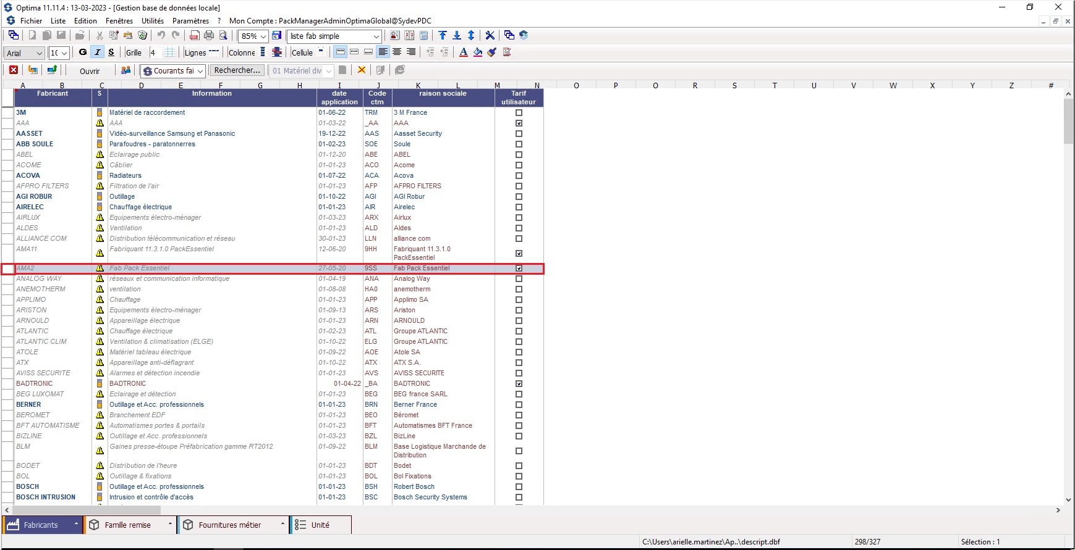Open the Fenêtres menu

(119, 21)
